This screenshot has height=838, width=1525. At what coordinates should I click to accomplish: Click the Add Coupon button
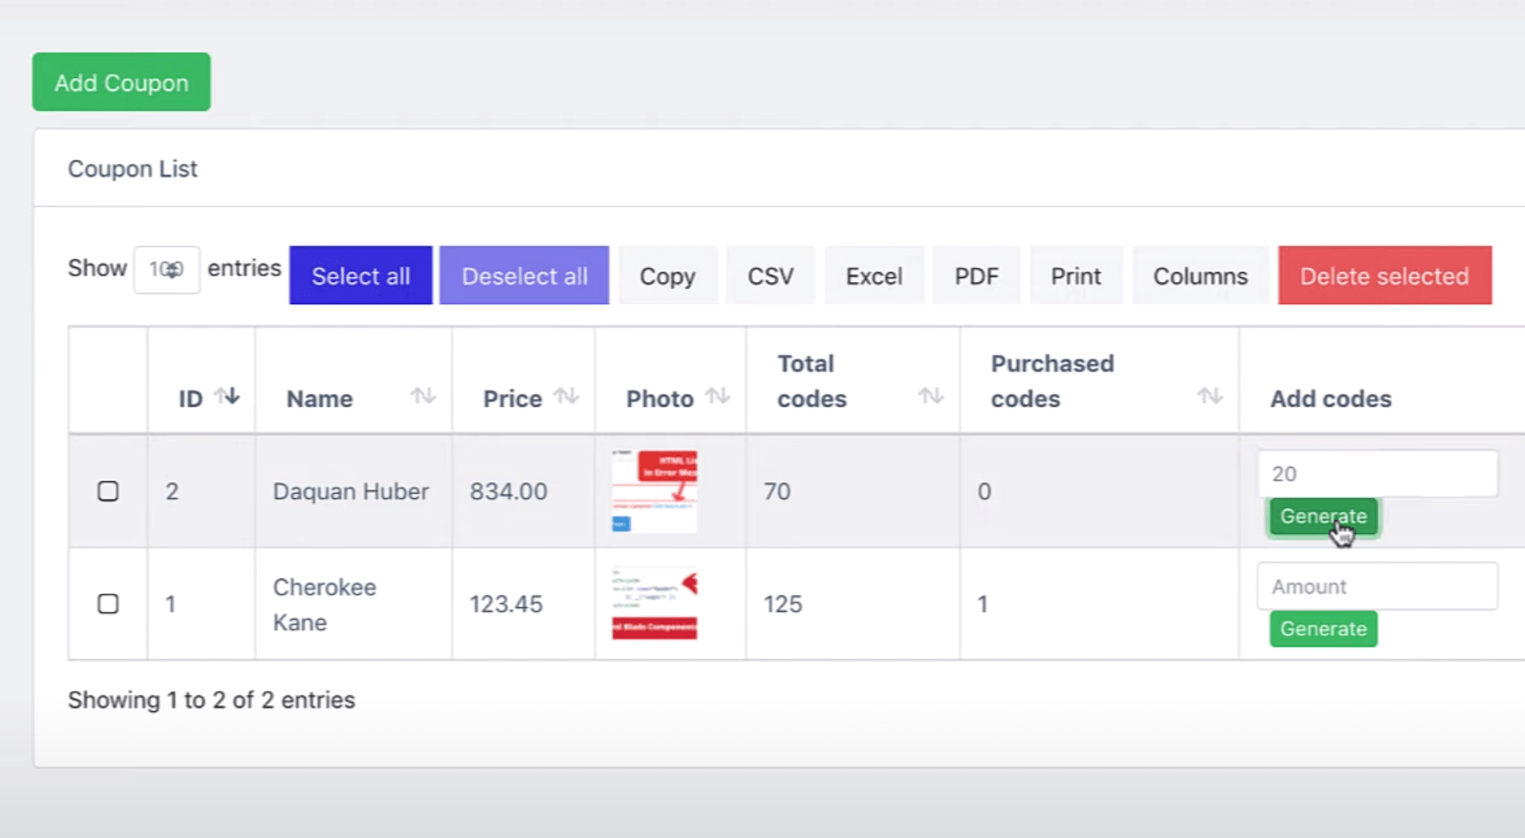pos(120,81)
